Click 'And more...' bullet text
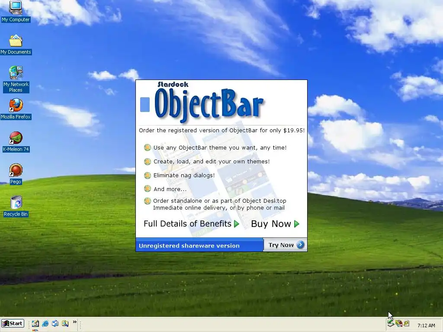This screenshot has height=332, width=443. (170, 189)
